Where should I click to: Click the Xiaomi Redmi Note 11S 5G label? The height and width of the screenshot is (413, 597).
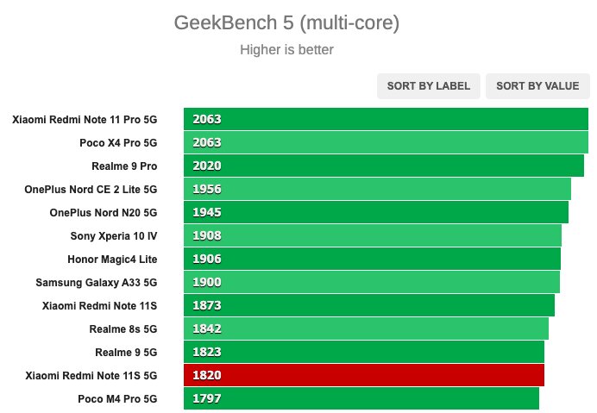[x=91, y=376]
